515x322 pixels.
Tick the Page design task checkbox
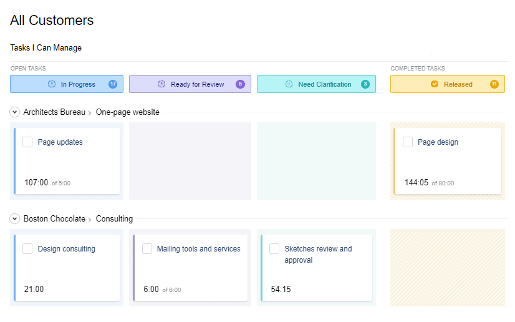[x=408, y=142]
